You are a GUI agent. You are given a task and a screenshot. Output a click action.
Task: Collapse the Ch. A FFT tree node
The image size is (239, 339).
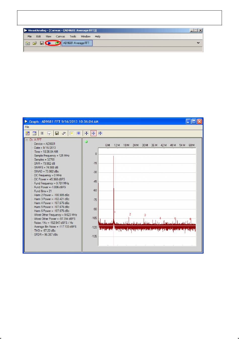tap(27, 140)
